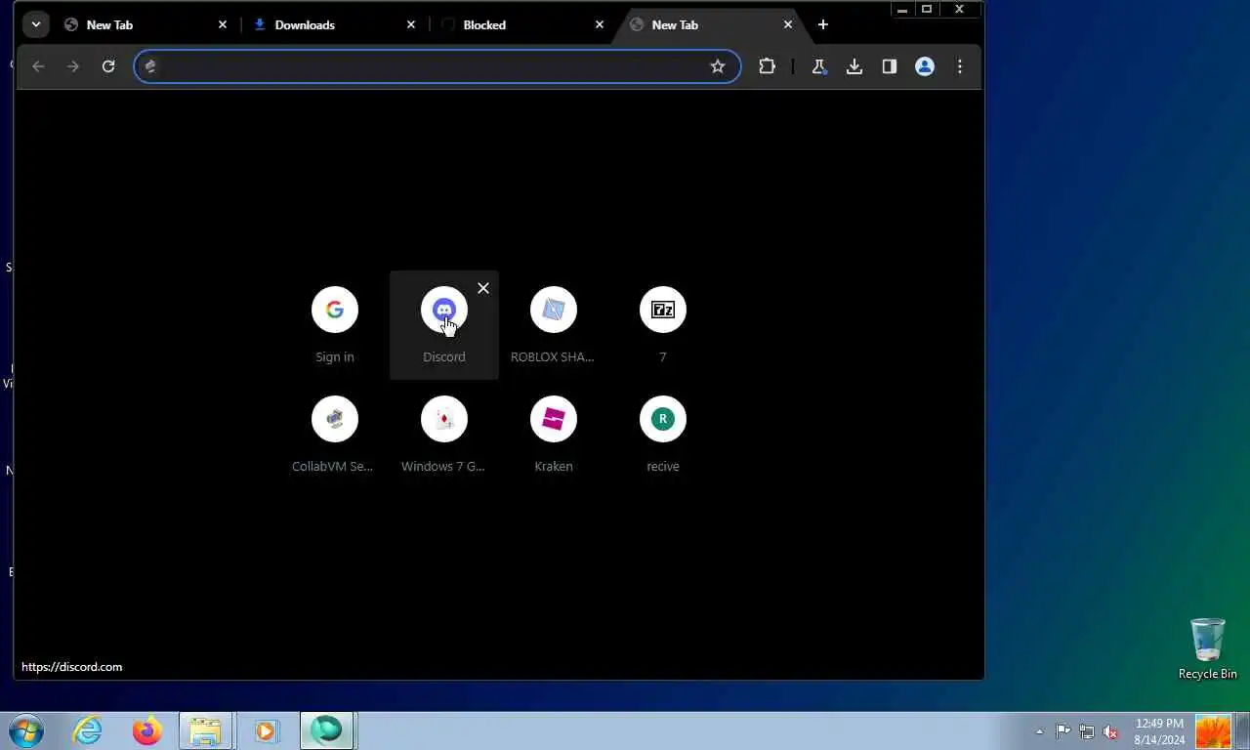Show hidden tray icons arrow

pos(1039,731)
